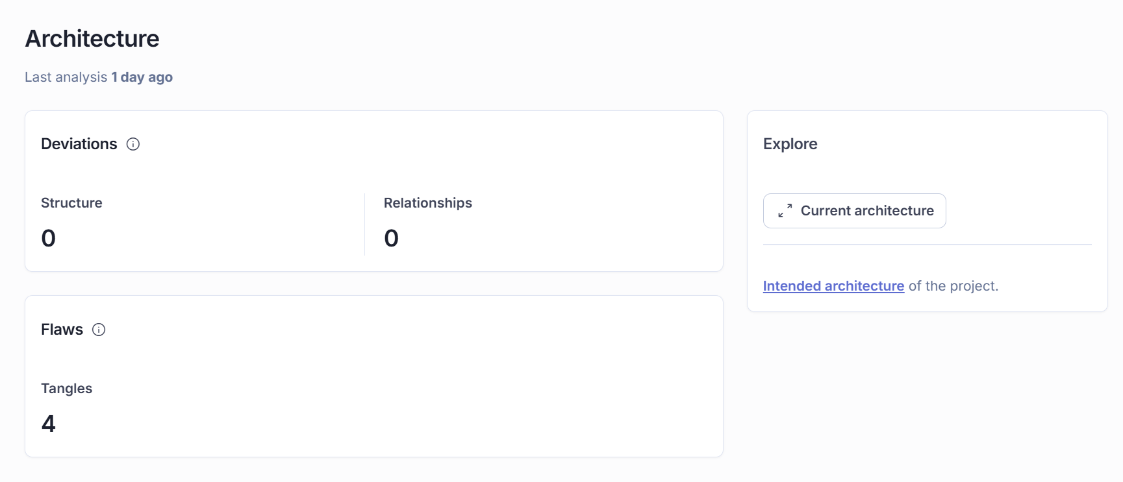1123x482 pixels.
Task: Follow the Intended architecture link
Action: pos(833,286)
